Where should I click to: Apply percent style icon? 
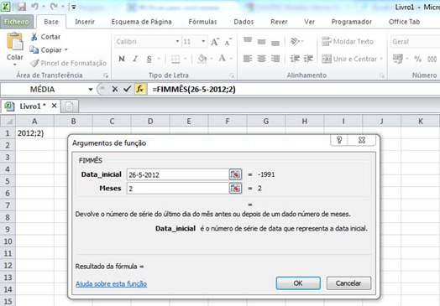[418, 60]
